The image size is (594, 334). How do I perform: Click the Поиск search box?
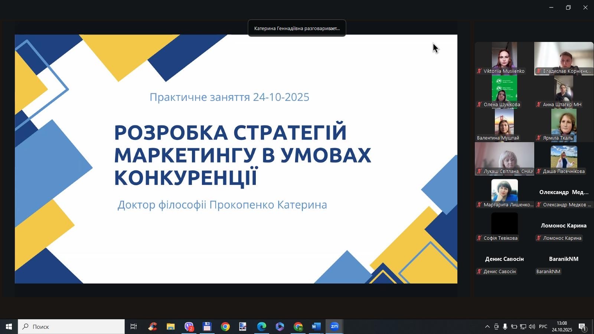pos(71,327)
